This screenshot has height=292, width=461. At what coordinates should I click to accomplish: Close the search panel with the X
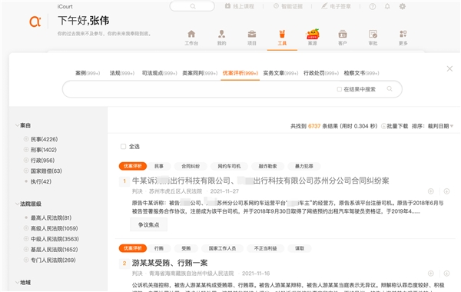pyautogui.click(x=449, y=68)
